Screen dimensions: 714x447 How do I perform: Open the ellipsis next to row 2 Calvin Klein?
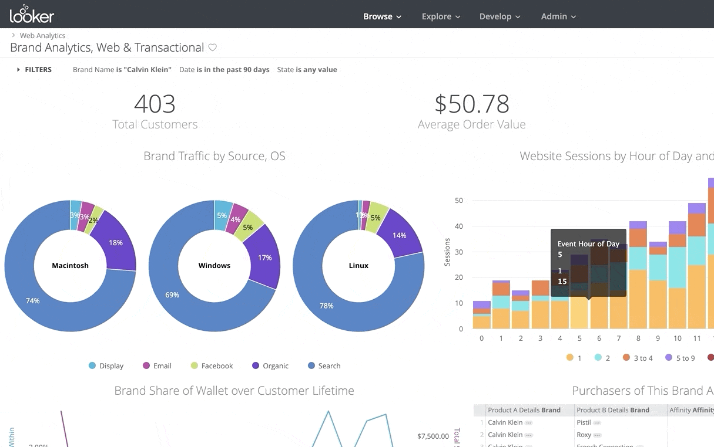(529, 435)
